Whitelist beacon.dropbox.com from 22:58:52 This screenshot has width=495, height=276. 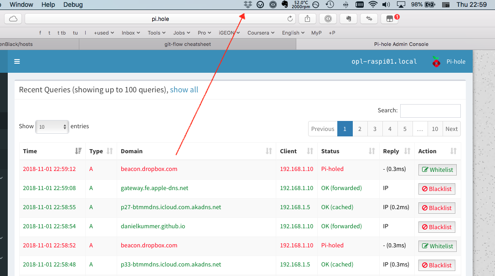437,246
